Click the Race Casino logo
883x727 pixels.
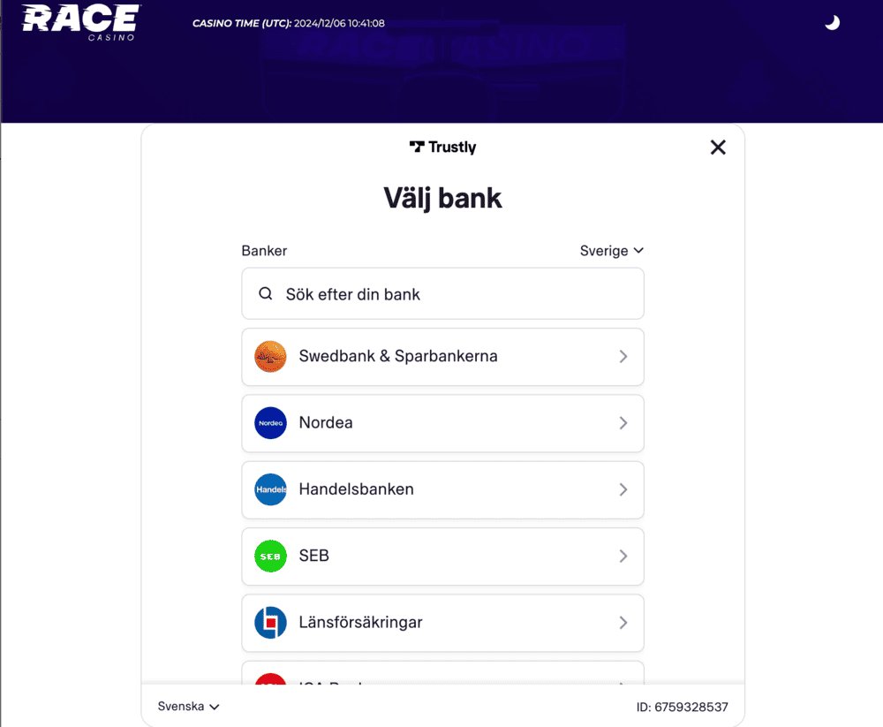[80, 22]
